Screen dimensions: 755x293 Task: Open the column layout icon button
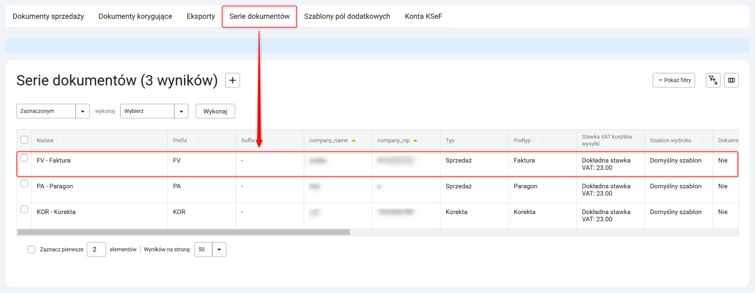731,80
